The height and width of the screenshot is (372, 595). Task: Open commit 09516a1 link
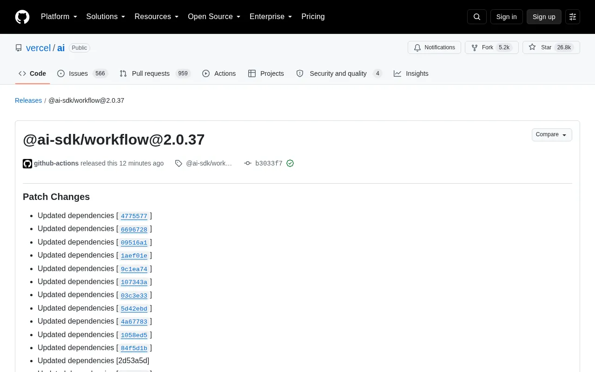[x=134, y=243]
